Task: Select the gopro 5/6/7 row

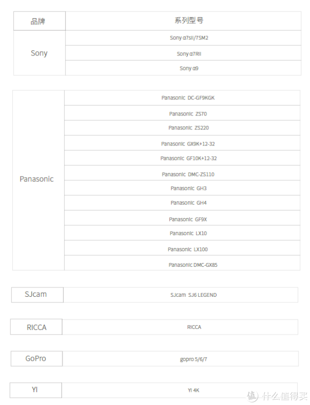Action: (181, 358)
